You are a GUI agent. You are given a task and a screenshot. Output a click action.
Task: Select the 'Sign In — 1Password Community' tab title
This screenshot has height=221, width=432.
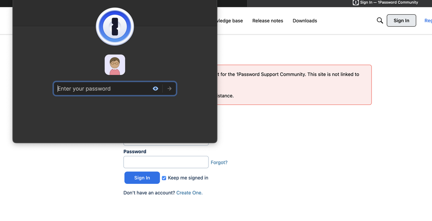coord(389,3)
